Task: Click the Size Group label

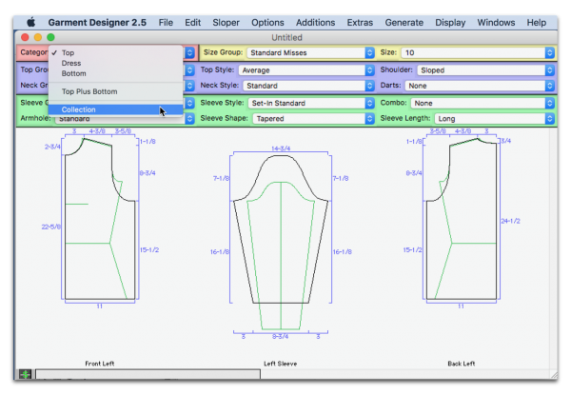Action: (x=223, y=52)
